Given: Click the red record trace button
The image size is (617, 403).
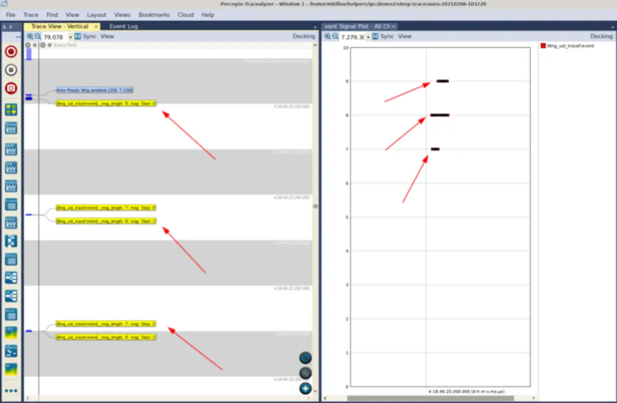Looking at the screenshot, I should tap(11, 52).
